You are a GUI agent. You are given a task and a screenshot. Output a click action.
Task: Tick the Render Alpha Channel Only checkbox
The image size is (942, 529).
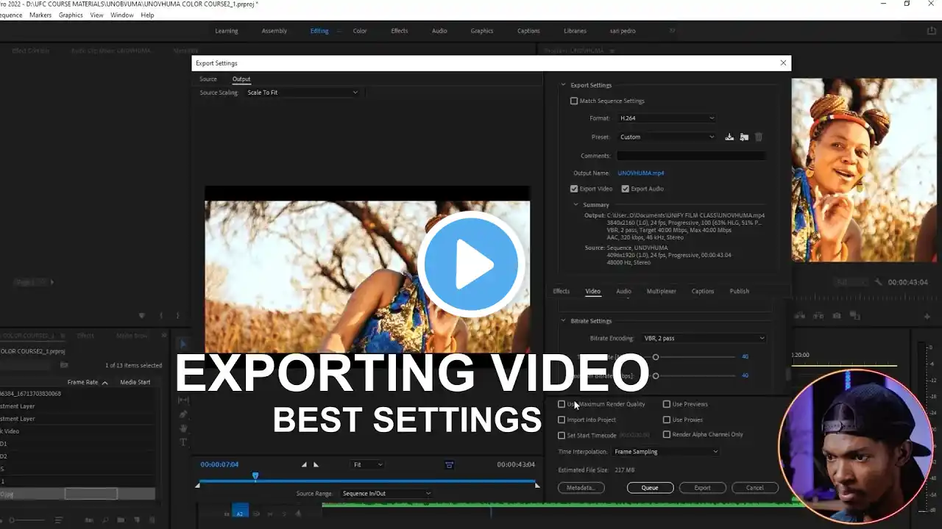[667, 434]
